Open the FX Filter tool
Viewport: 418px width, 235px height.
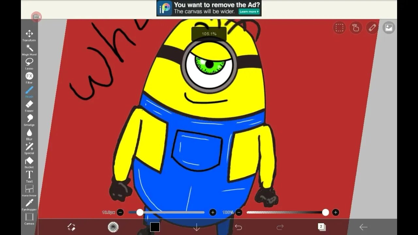pos(29,78)
